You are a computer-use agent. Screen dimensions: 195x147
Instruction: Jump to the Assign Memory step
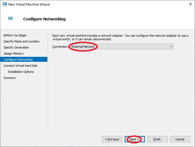point(14,54)
